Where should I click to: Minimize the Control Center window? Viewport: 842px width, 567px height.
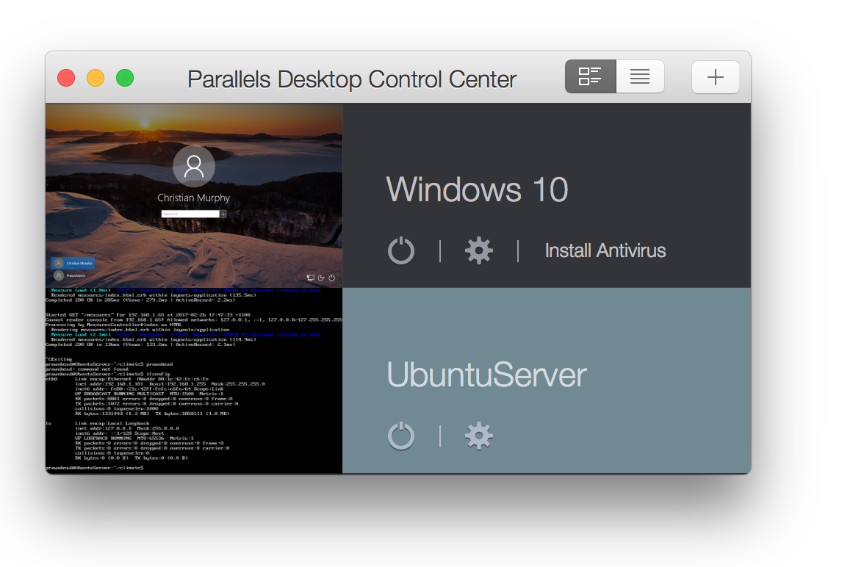(x=96, y=78)
